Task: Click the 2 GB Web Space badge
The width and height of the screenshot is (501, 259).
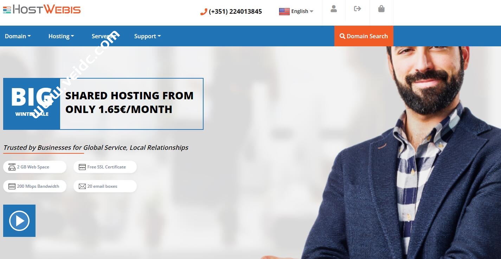Action: click(x=35, y=167)
